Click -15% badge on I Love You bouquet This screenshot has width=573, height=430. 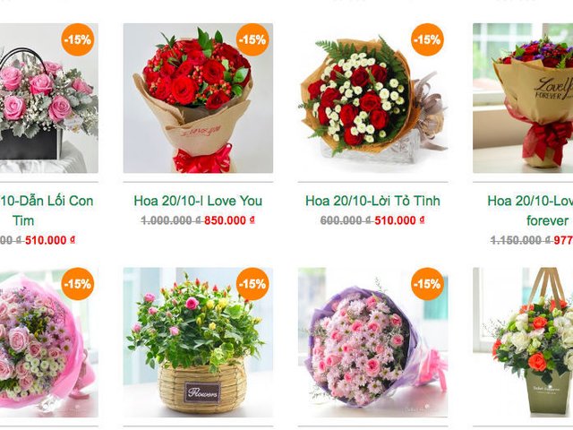[x=252, y=39]
